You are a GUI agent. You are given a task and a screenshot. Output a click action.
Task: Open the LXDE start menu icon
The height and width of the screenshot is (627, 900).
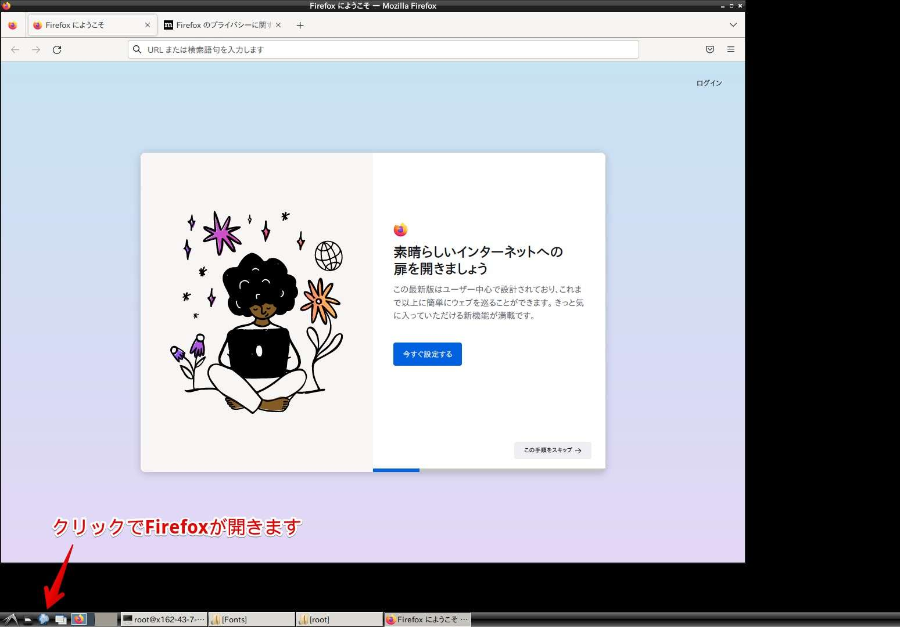coord(10,619)
